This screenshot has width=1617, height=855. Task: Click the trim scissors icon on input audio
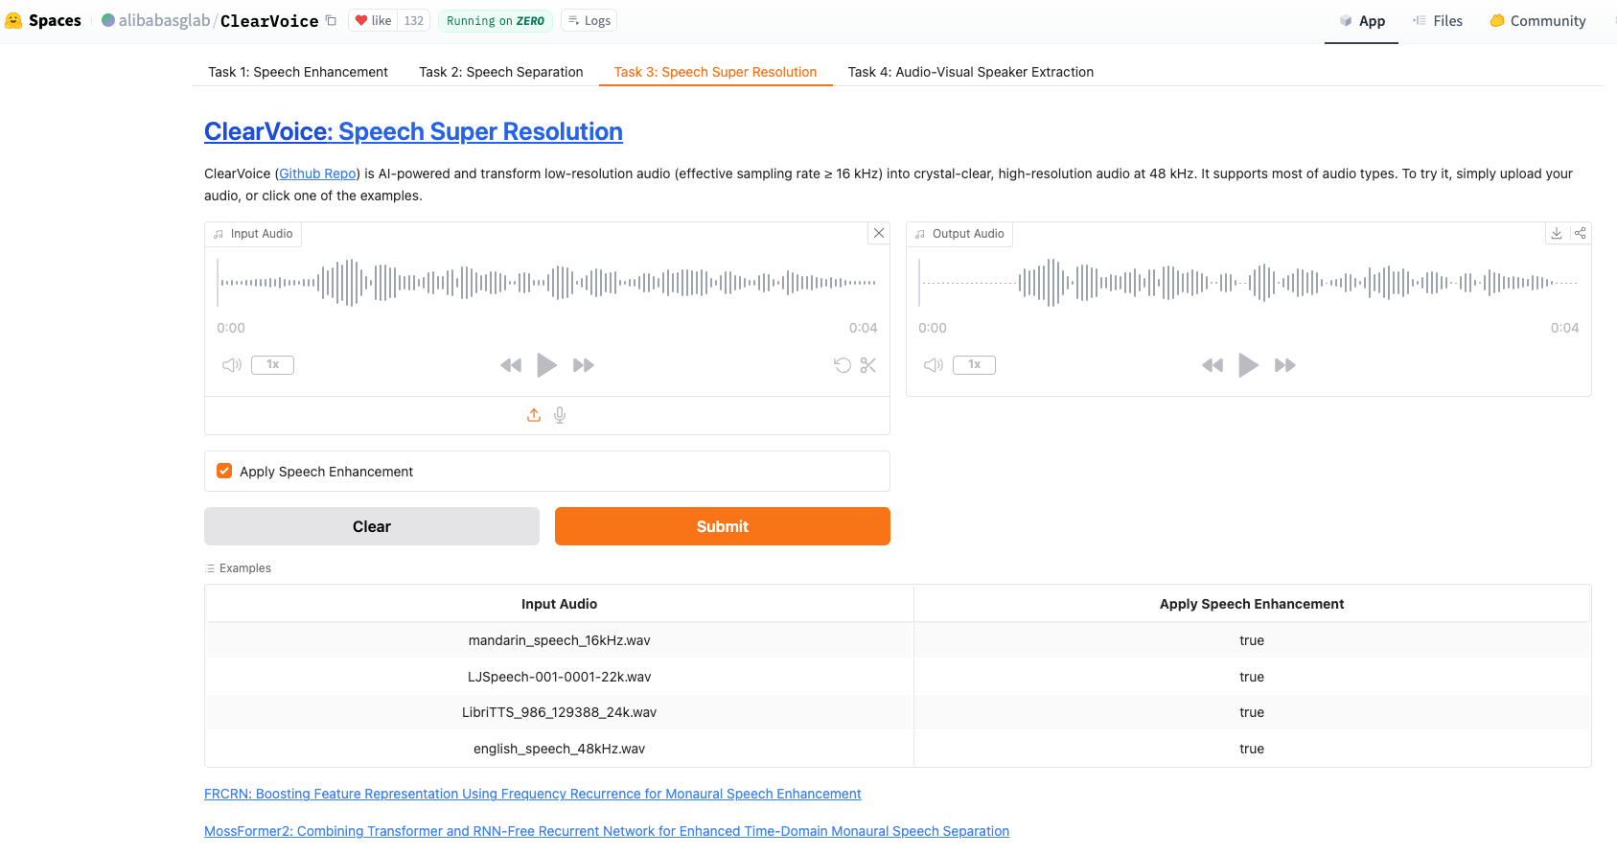click(x=868, y=365)
